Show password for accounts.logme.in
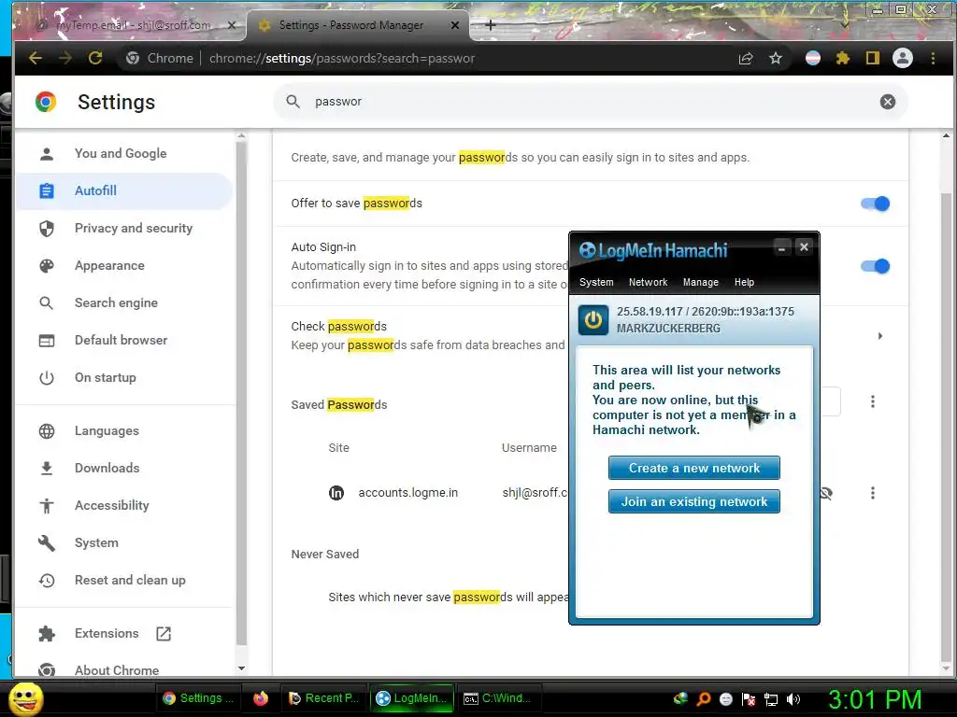Viewport: 957px width, 717px height. point(826,493)
